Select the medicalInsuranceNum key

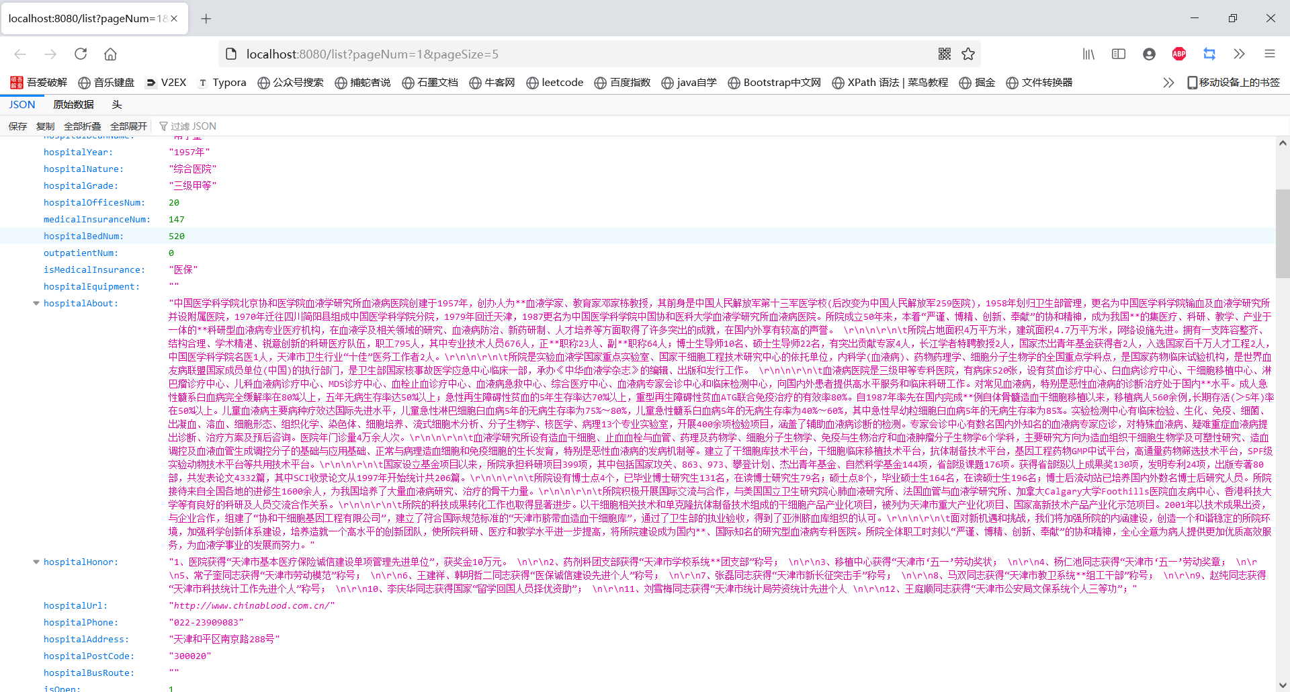[97, 219]
